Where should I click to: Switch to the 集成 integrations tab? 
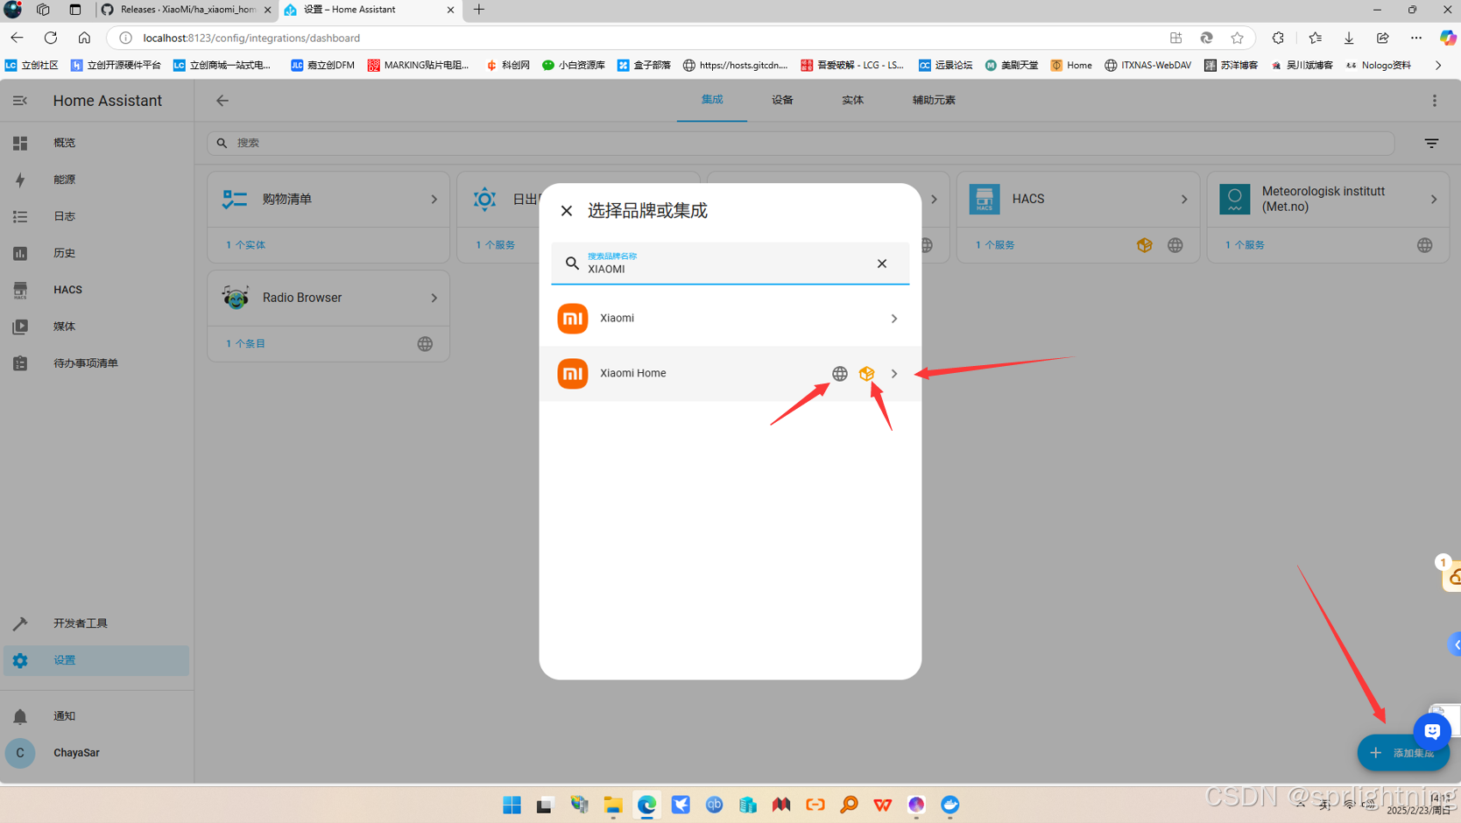coord(712,101)
